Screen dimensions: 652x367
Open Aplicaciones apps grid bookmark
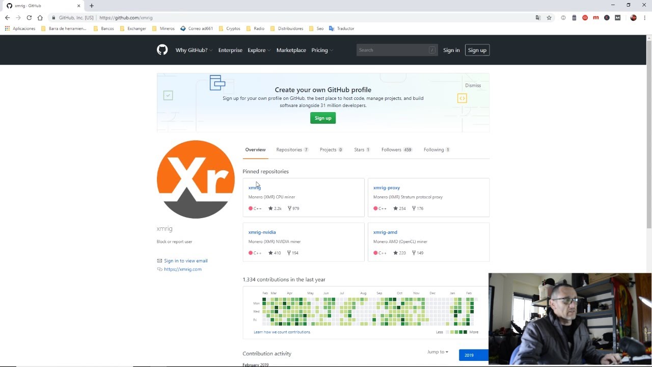[20, 29]
